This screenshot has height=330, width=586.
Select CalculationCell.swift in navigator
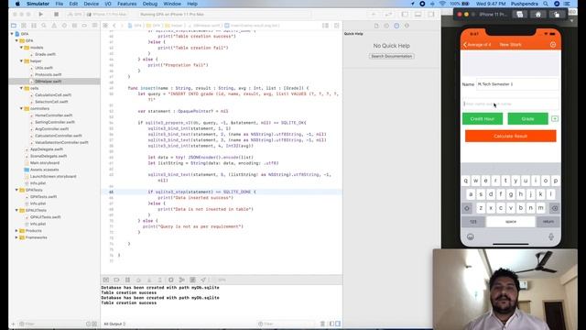(53, 95)
